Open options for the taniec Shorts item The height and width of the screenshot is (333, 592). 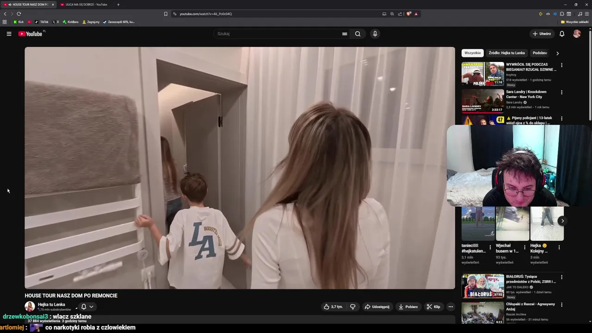(x=490, y=247)
